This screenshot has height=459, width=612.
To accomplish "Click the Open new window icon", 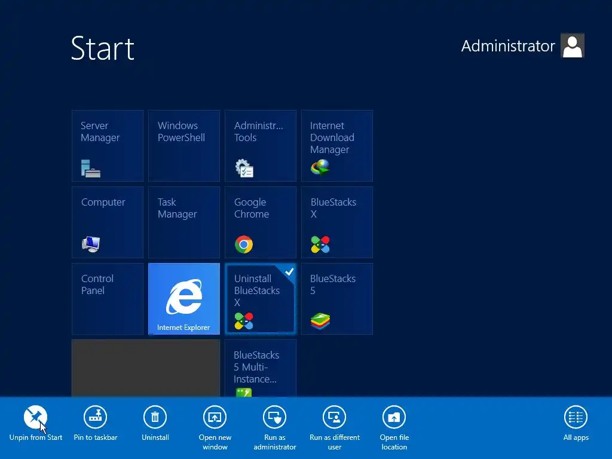I will coord(215,417).
